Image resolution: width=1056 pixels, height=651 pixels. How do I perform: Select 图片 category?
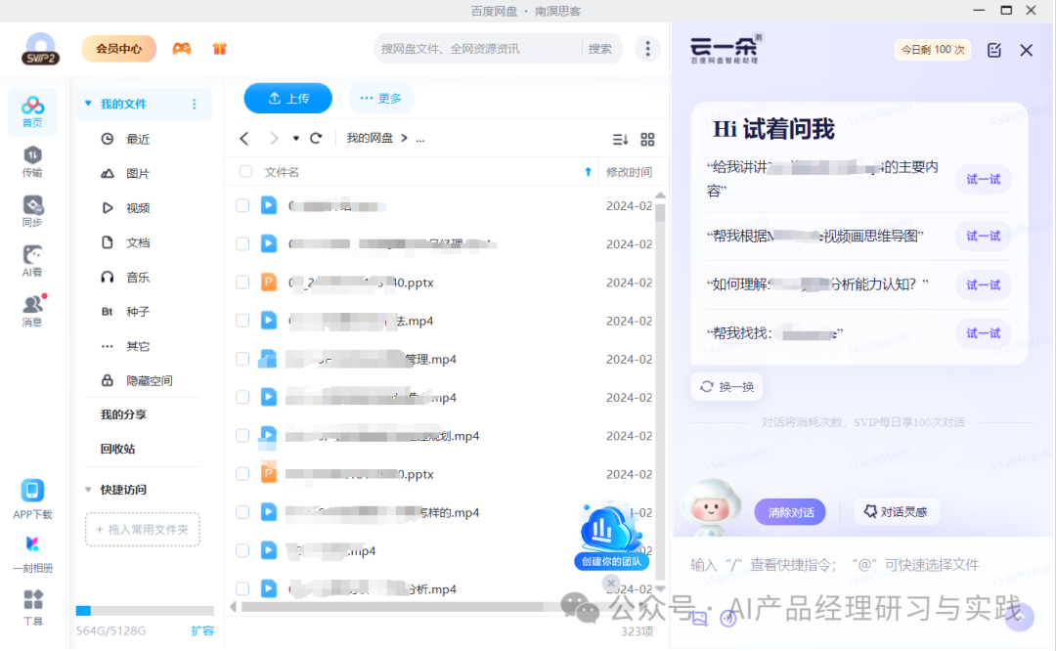138,173
